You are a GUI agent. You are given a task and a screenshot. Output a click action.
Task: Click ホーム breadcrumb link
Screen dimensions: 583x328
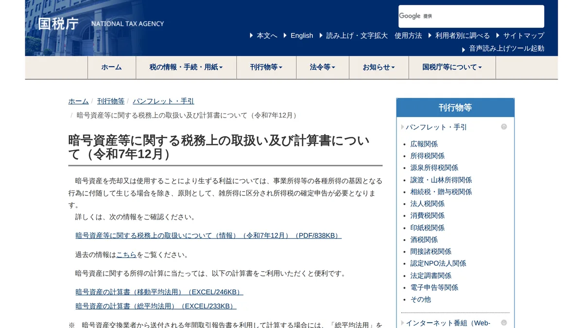[78, 101]
